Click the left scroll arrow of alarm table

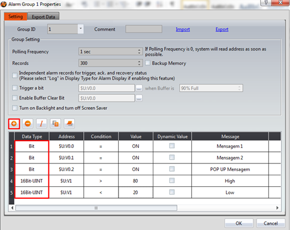[x=12, y=208]
